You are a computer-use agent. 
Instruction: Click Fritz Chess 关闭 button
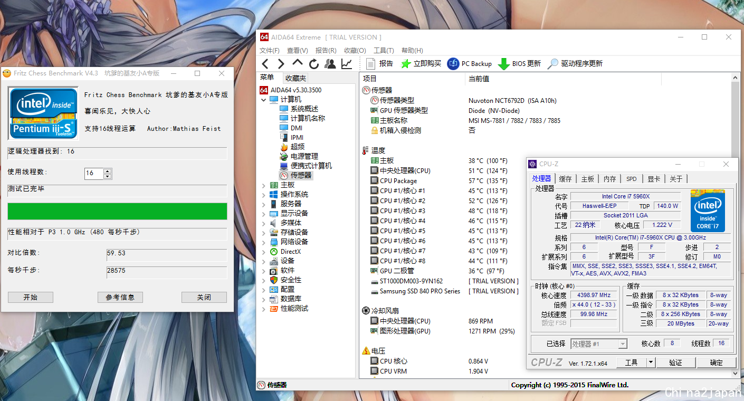[204, 297]
